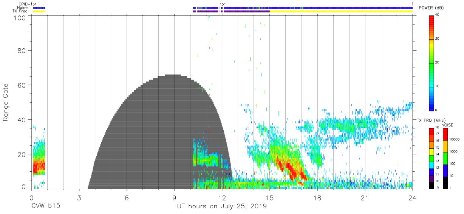Click the 10000 label on noise scale
The height and width of the screenshot is (214, 464).
(x=454, y=139)
